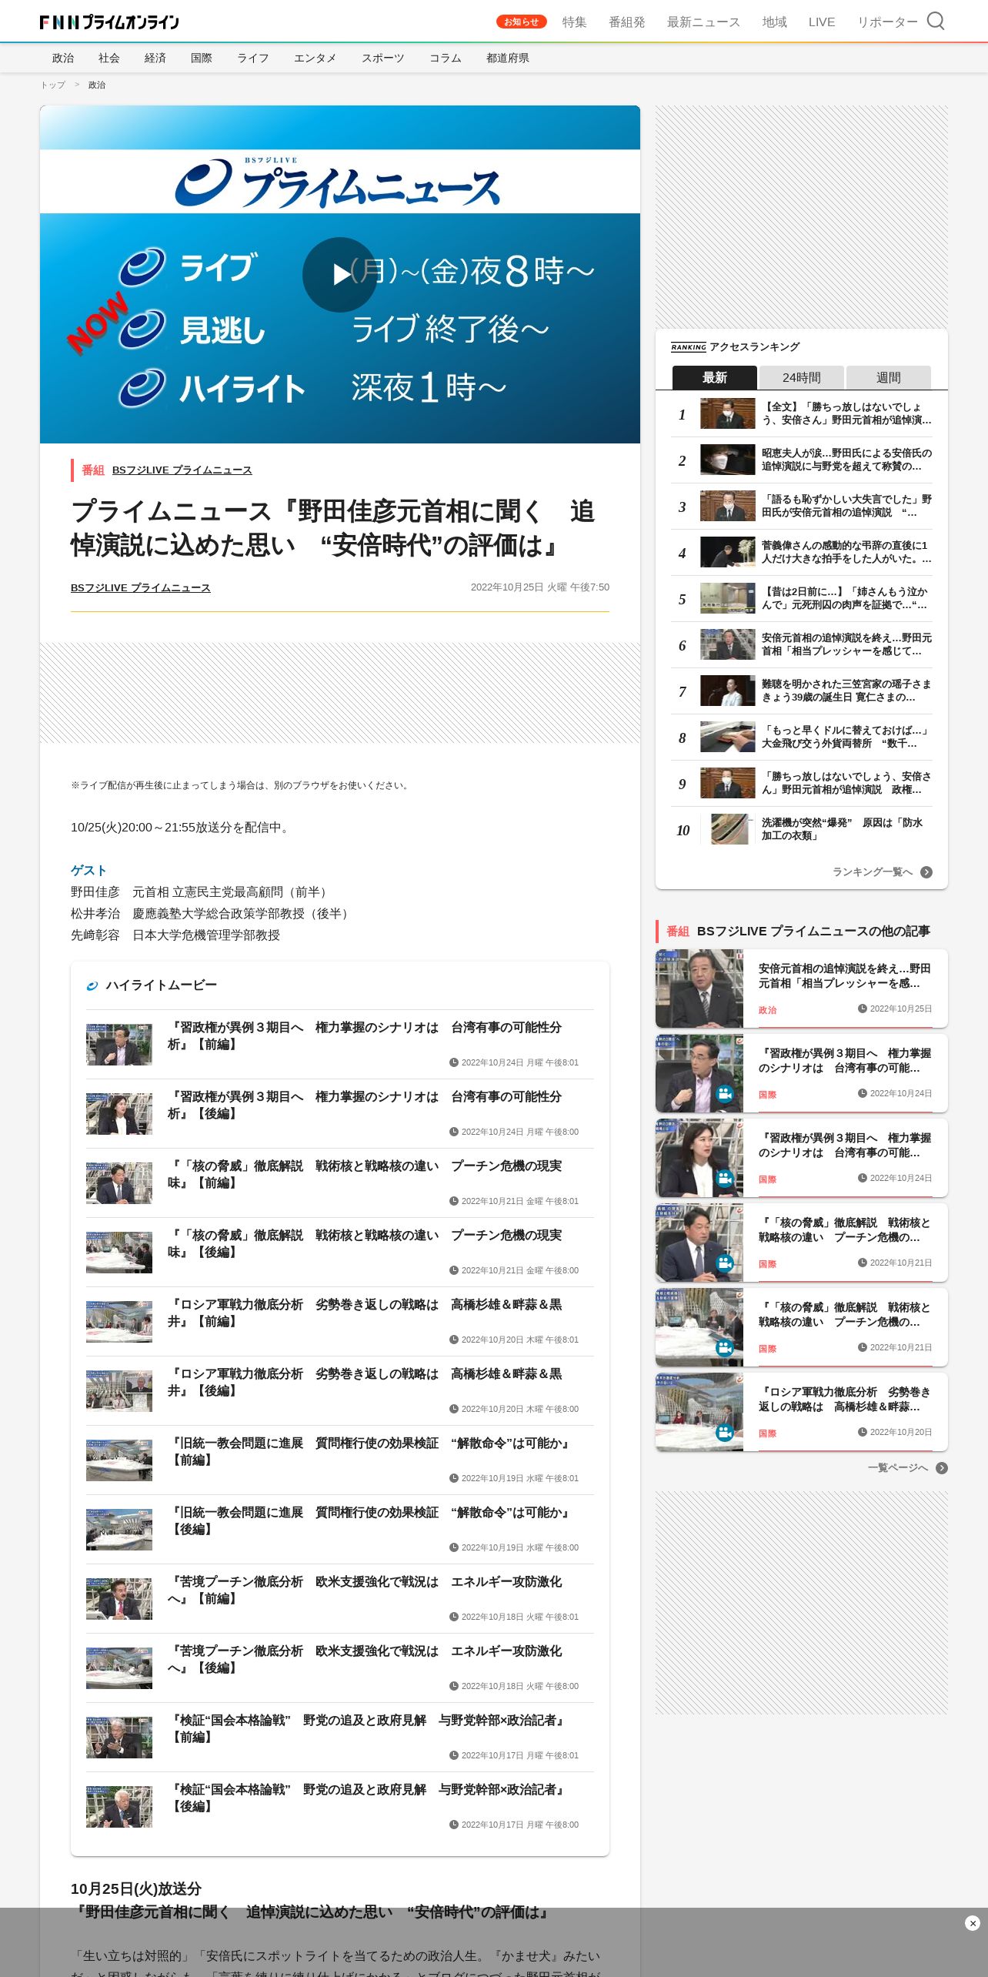
Task: Click the 政治 tag on sidebar card
Action: click(768, 1010)
